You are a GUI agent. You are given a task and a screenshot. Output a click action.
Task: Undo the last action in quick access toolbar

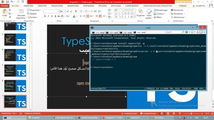pos(12,2)
